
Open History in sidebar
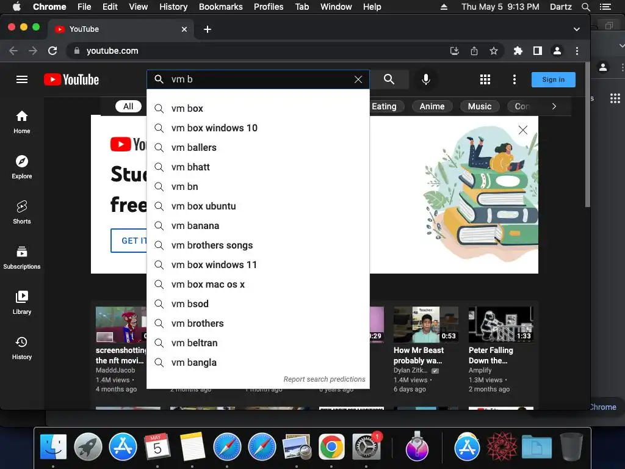pyautogui.click(x=22, y=347)
